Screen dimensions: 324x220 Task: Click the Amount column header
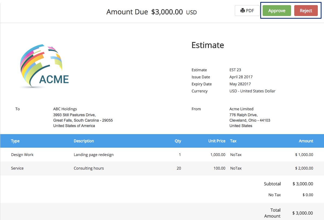point(306,141)
